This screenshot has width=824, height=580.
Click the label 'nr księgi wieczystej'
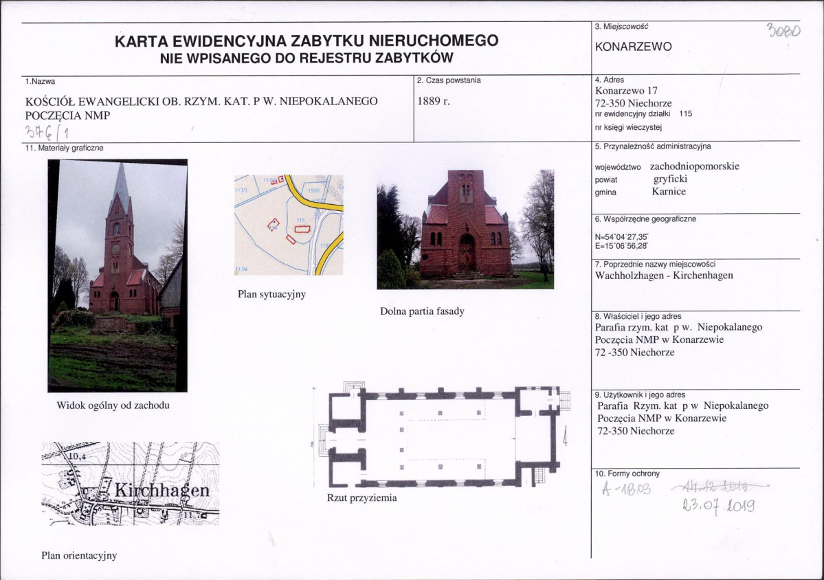628,127
